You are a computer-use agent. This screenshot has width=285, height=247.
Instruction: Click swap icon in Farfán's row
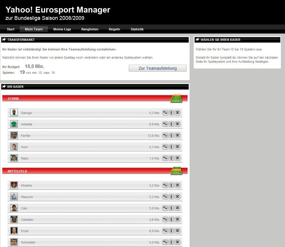165,135
